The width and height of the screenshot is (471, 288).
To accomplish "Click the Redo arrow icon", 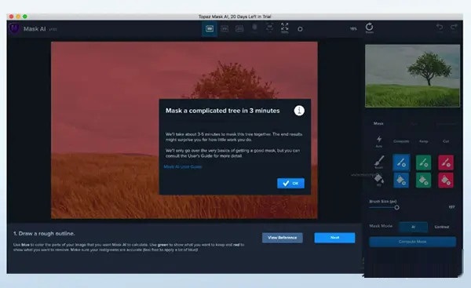I will (x=453, y=27).
